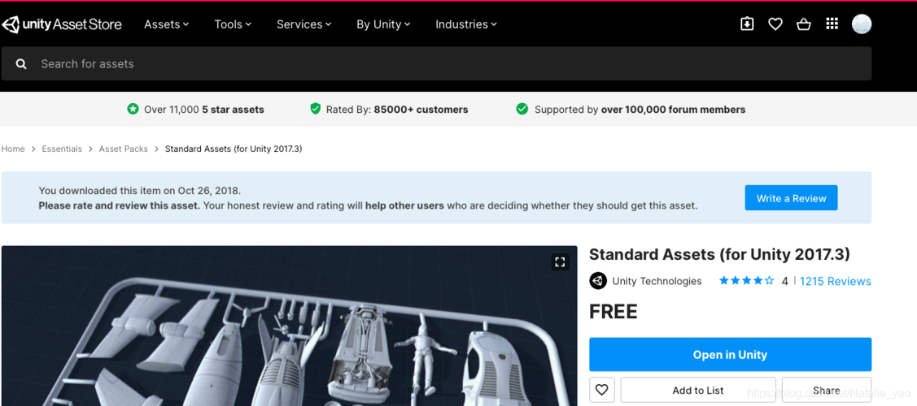Screen dimensions: 917x406
Task: Click the Add to List button
Action: 697,390
